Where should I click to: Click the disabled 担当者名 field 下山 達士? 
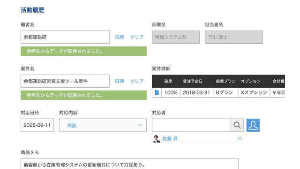point(234,37)
